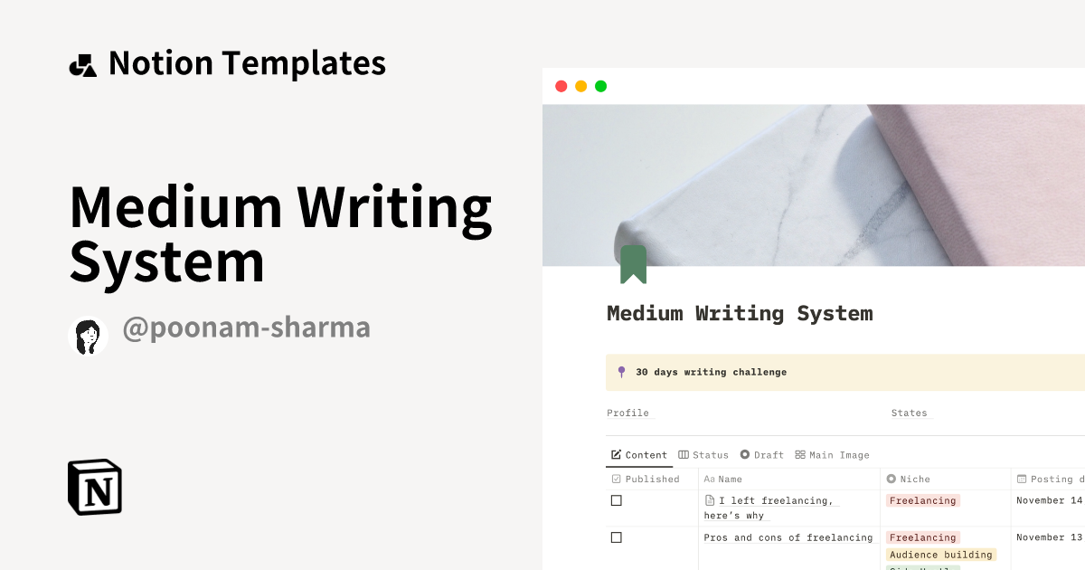Click the page icon next to 'I left freelancing'
The width and height of the screenshot is (1085, 570).
tap(710, 499)
